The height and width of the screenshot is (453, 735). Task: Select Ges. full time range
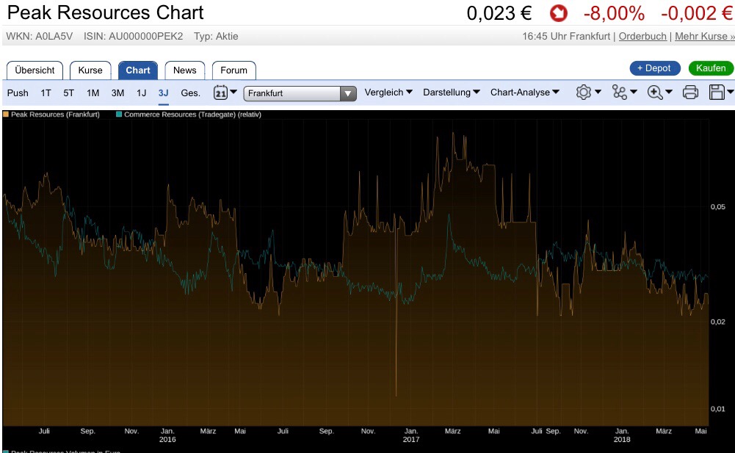point(191,93)
